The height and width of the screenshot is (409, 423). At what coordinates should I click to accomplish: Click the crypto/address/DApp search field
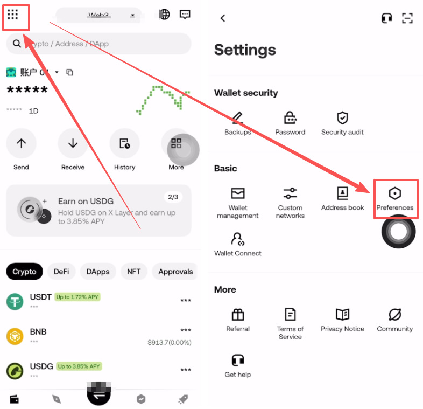98,44
